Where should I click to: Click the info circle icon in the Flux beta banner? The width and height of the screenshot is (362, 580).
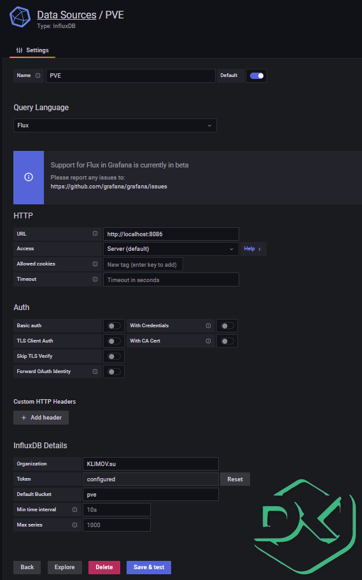point(29,177)
